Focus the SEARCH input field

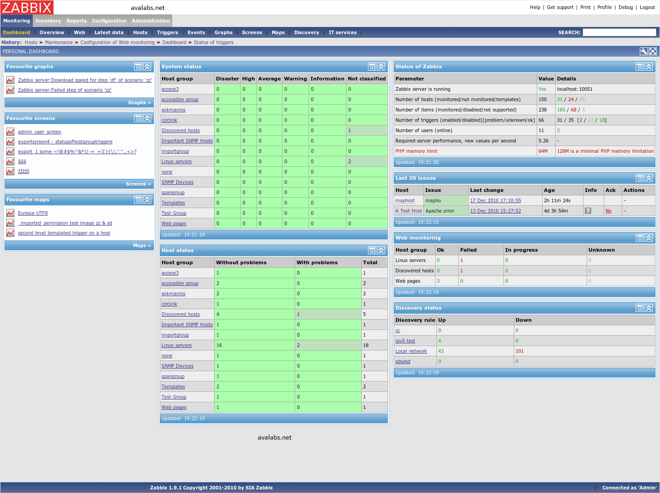click(x=620, y=32)
